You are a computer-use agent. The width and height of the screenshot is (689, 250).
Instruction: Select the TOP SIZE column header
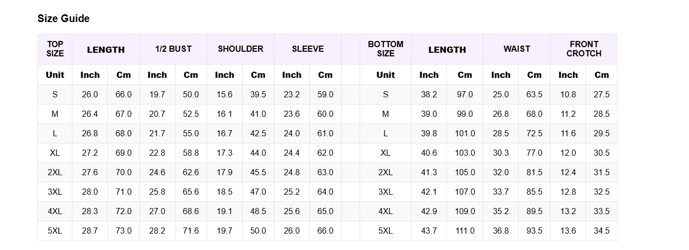[x=55, y=49]
